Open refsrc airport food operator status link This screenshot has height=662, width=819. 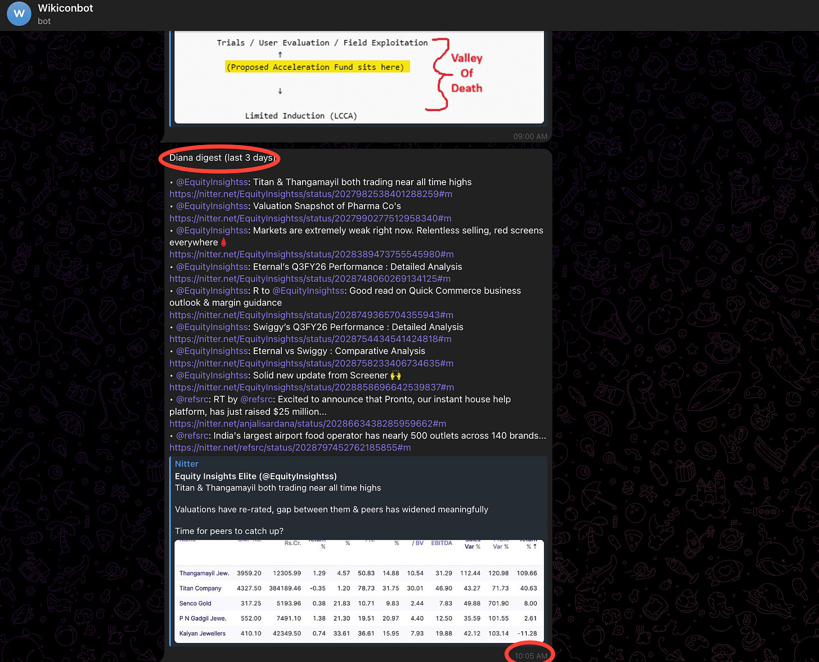pos(290,447)
